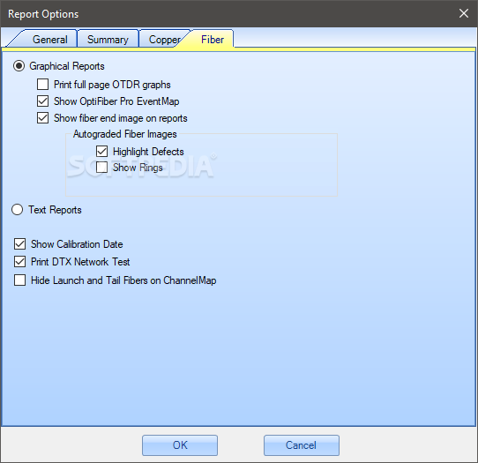Choose the Text Reports radio option
Image resolution: width=478 pixels, height=463 pixels.
[x=17, y=209]
